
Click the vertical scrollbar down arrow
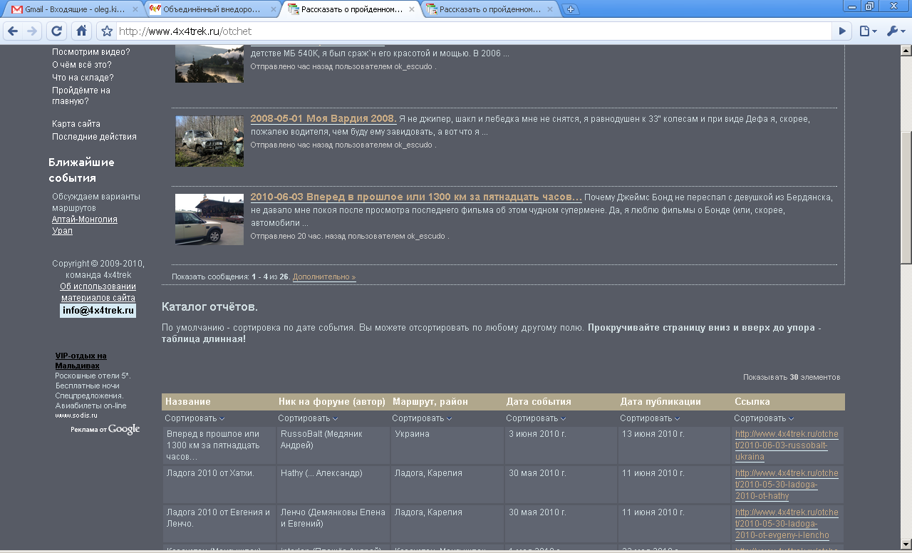pos(906,547)
